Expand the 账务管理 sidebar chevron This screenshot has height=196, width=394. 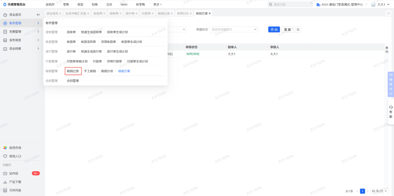click(38, 23)
